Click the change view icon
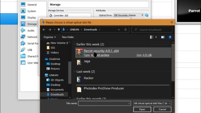This screenshot has width=201, height=113. [x=151, y=37]
